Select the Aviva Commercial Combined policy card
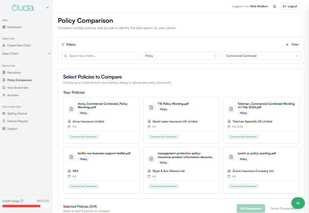Image resolution: width=309 pixels, height=213 pixels. click(101, 120)
